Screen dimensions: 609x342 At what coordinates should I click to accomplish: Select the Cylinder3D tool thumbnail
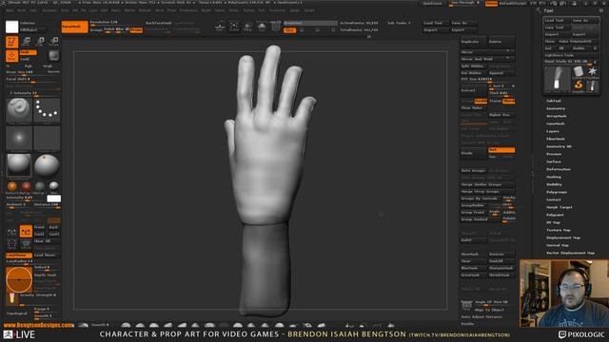[x=579, y=72]
